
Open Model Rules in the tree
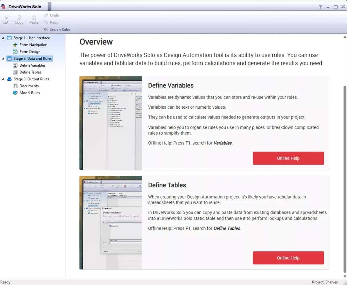[30, 93]
